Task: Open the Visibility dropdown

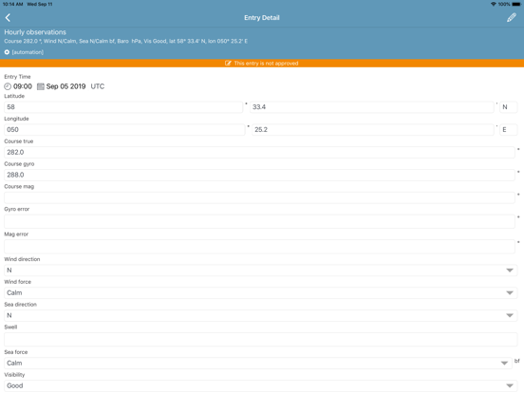Action: pyautogui.click(x=261, y=385)
